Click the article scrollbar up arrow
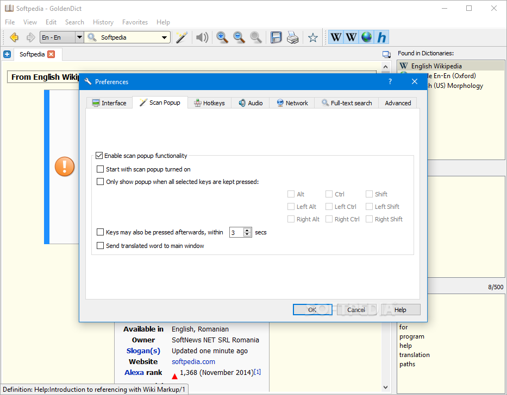Screen dimensions: 507x395 (x=385, y=67)
